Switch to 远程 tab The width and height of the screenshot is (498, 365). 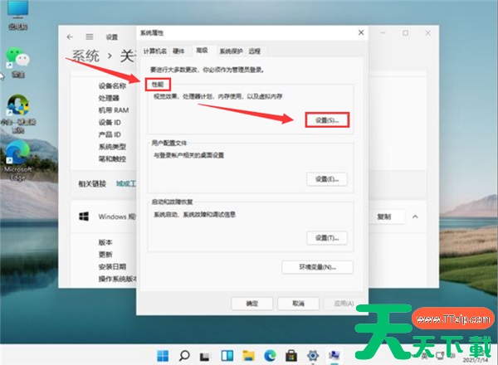pos(255,51)
